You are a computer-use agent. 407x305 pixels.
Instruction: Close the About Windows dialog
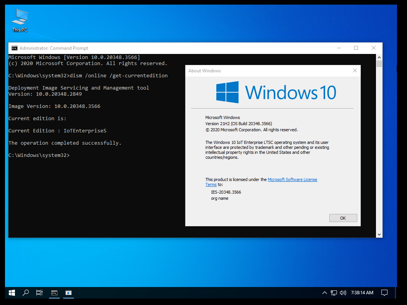355,70
